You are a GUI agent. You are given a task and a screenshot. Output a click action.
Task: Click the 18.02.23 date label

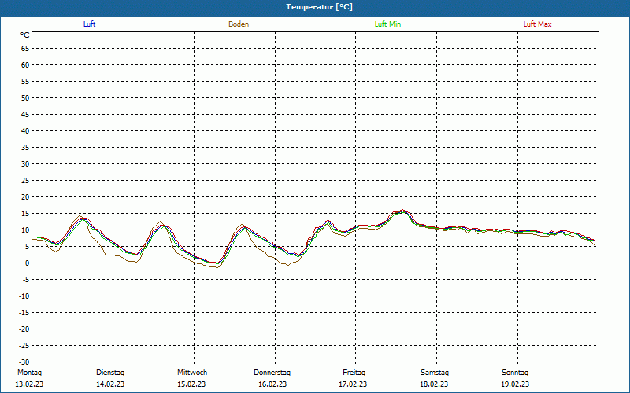coord(434,384)
